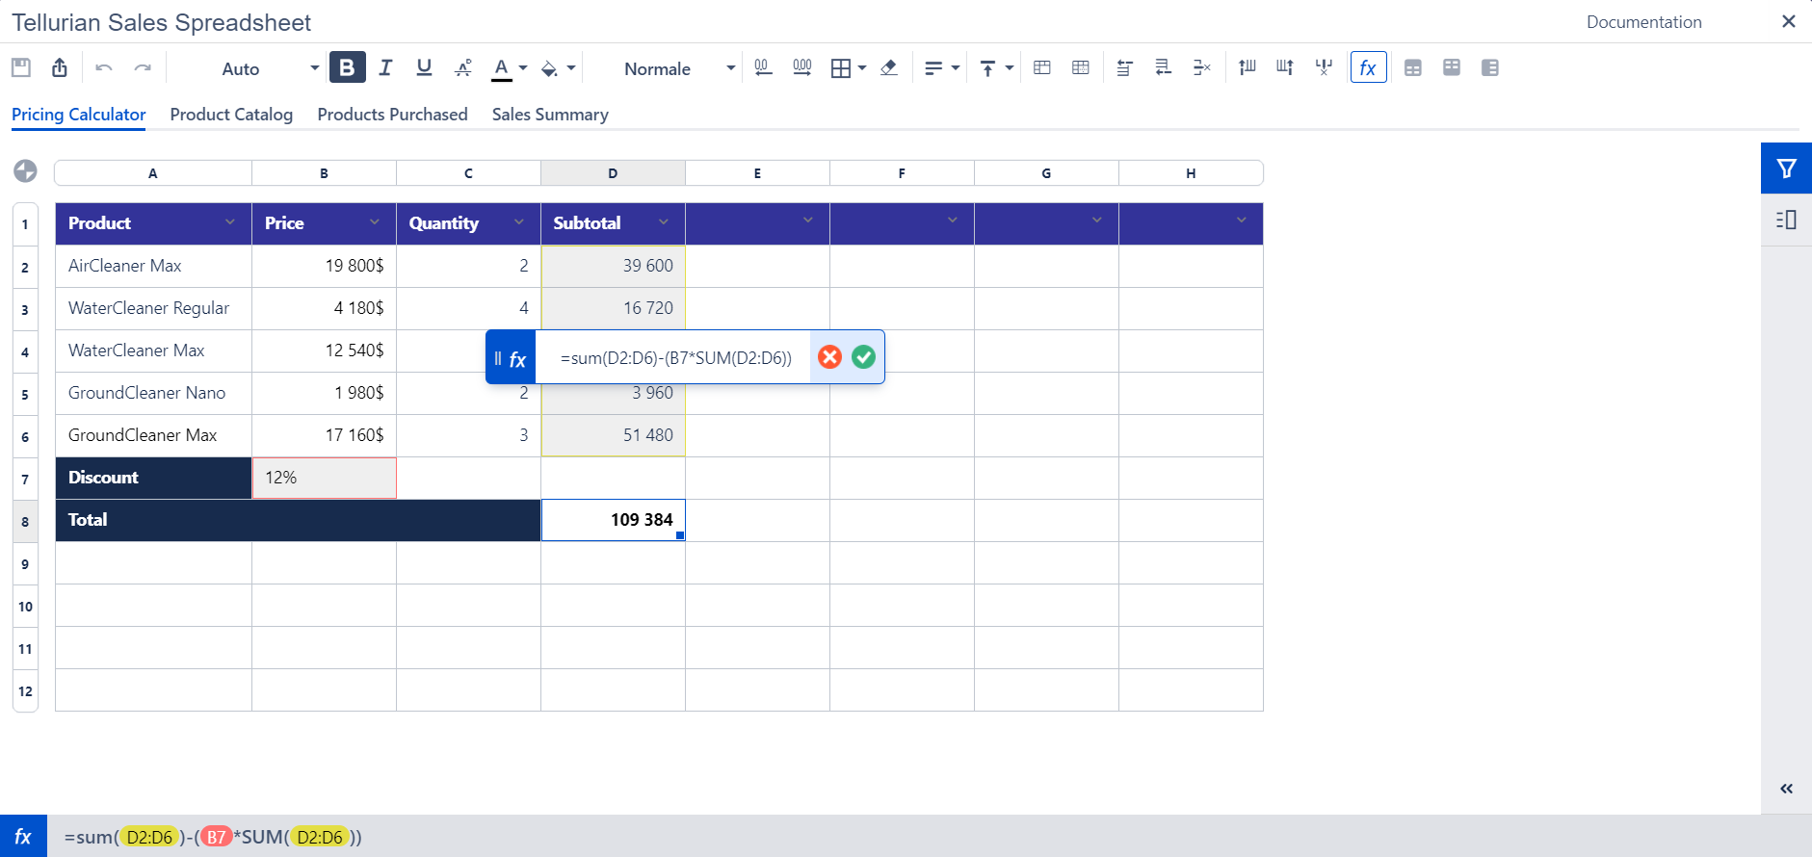
Task: Open the Documentation link
Action: [1643, 22]
